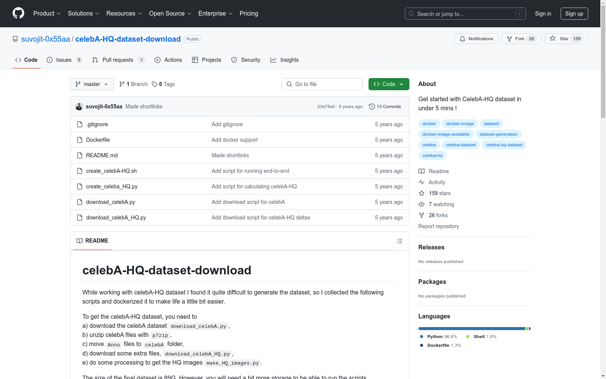Open commit hash 23e78a0
This screenshot has height=379, width=606.
(326, 106)
